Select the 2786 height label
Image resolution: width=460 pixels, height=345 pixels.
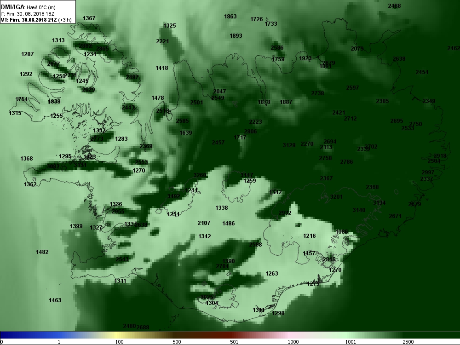tap(346, 162)
